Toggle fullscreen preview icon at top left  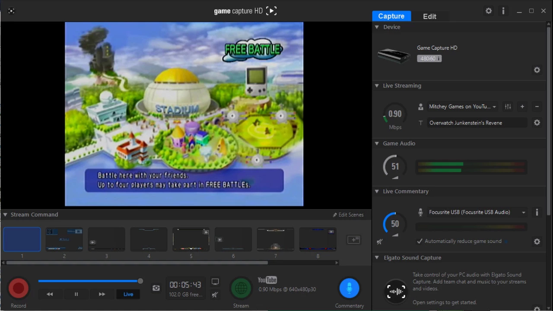[x=11, y=11]
